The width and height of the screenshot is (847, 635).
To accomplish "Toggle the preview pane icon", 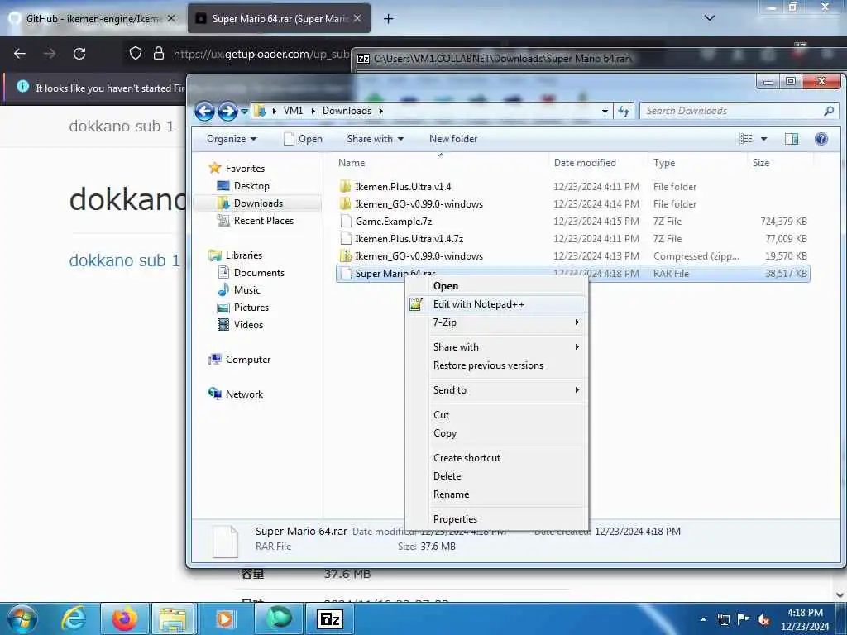I will (x=792, y=139).
